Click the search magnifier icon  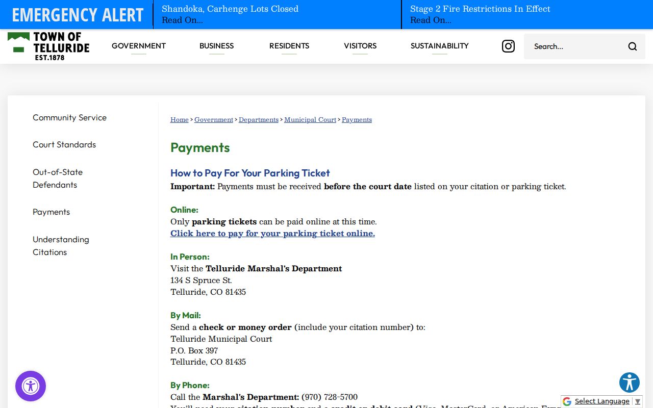click(633, 46)
